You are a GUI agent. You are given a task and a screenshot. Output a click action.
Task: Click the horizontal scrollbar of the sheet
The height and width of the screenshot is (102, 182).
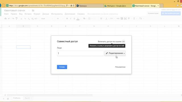[50, 95]
